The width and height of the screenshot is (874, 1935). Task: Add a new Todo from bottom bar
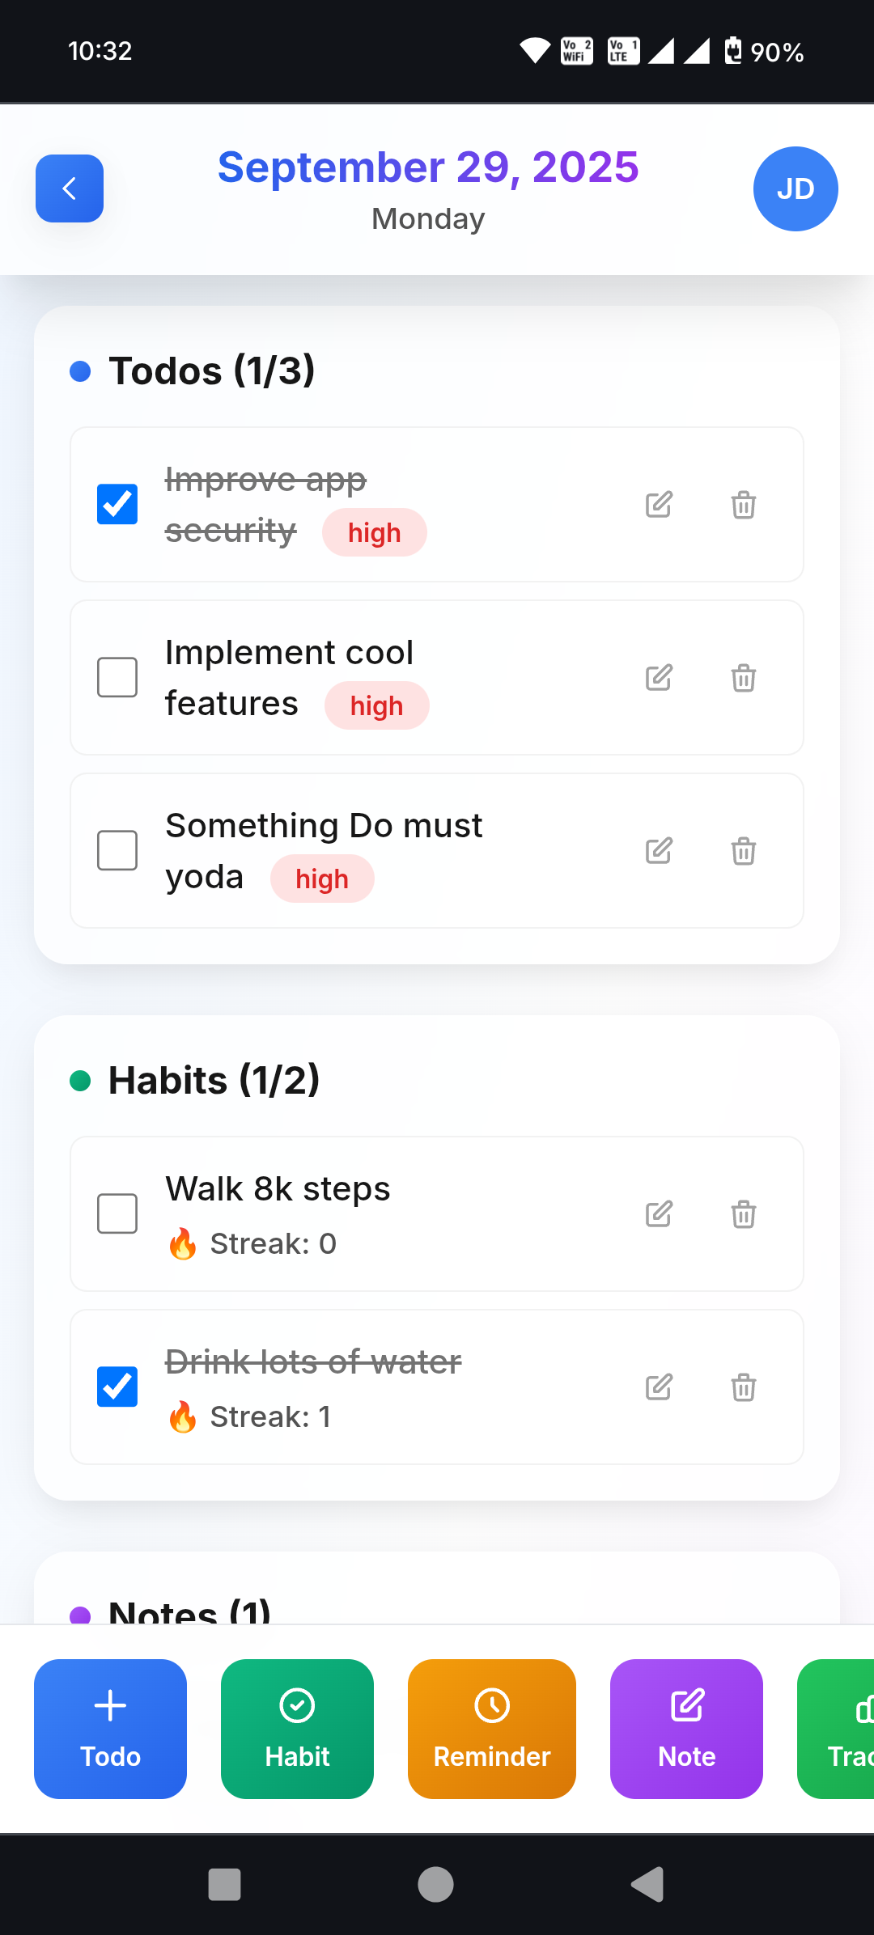(110, 1729)
